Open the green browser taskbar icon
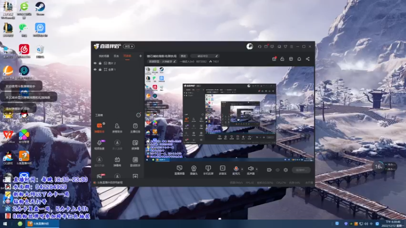The height and width of the screenshot is (228, 406). click(20, 224)
